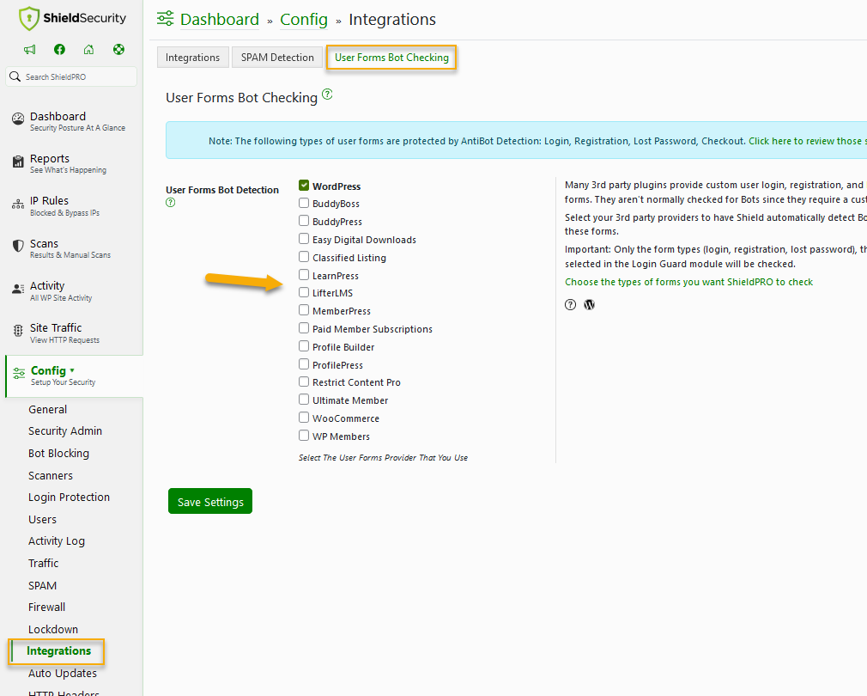Click the question mark beside User Forms Bot Checking
This screenshot has height=696, width=867.
(327, 95)
